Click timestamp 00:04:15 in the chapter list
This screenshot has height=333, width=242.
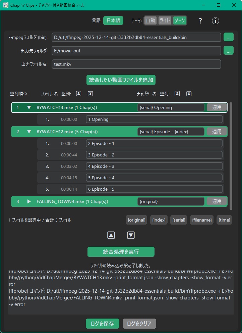tap(69, 178)
